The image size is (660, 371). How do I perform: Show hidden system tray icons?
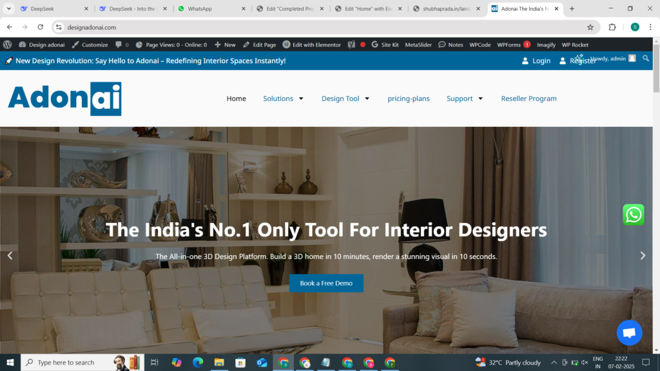tap(554, 362)
